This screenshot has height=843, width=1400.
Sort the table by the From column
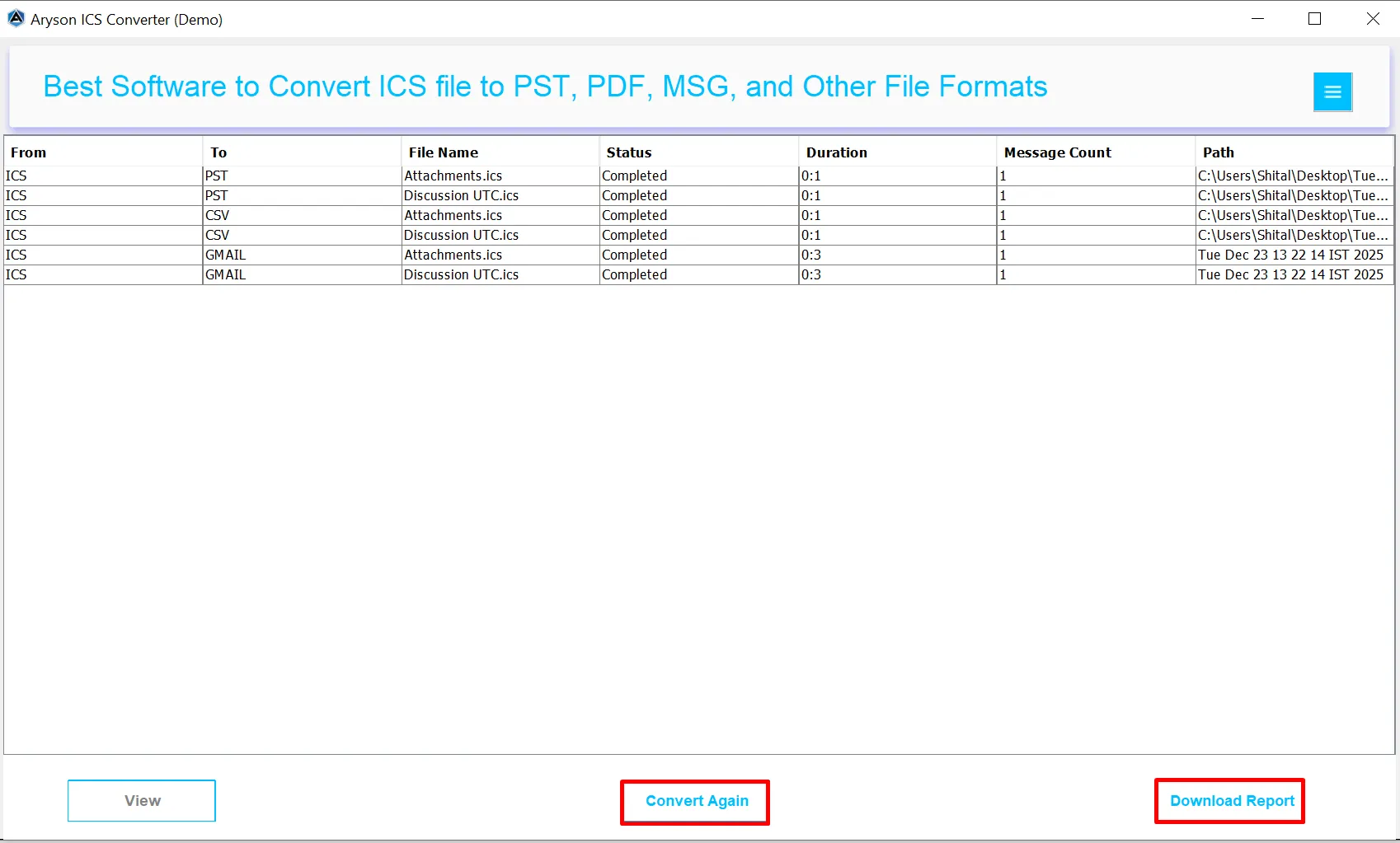point(29,152)
